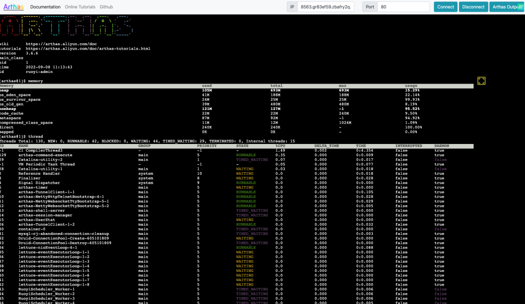Click the 0:4.354 TIME value
Screen dimensions: 525x304
coord(365,150)
